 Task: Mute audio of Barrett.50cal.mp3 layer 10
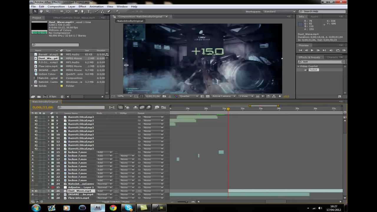36,135
